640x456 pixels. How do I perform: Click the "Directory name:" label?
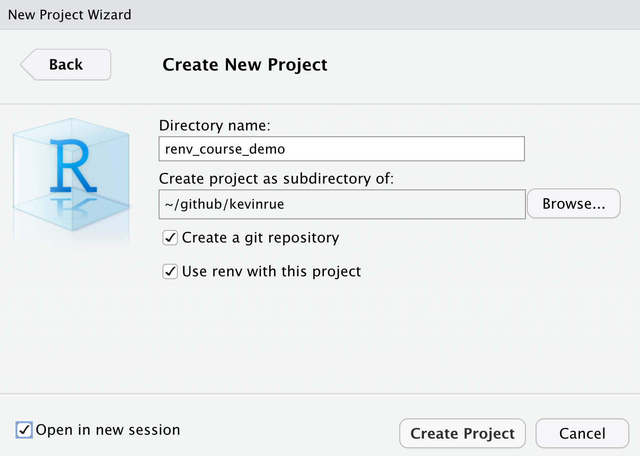pos(215,126)
